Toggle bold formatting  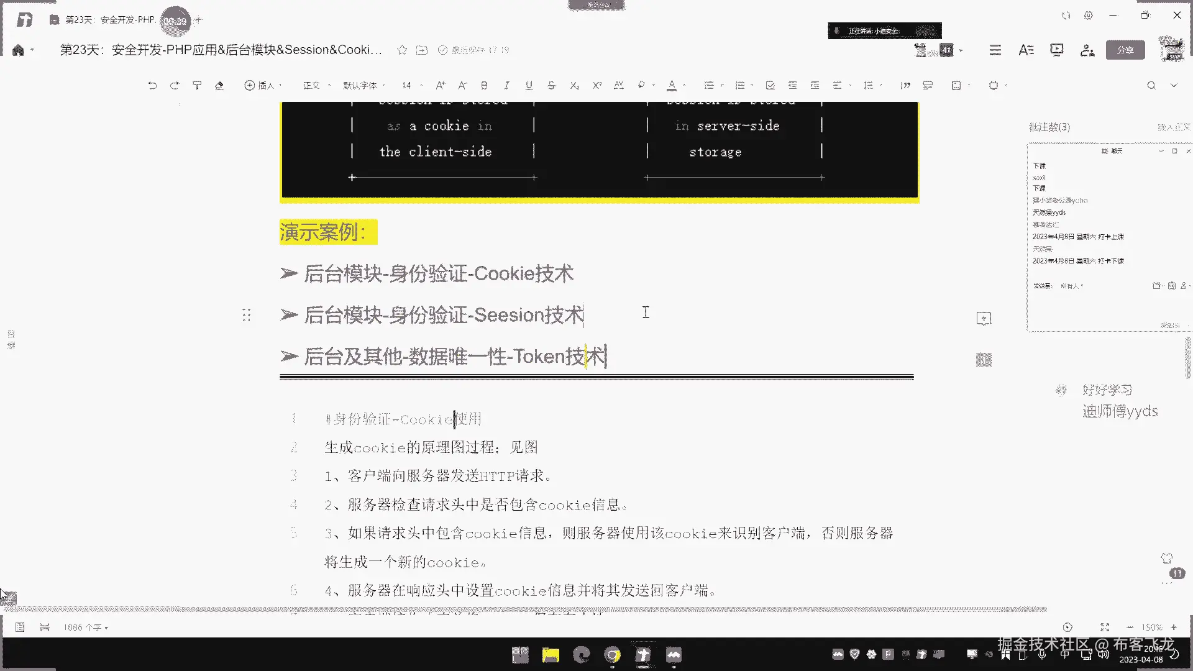pos(484,86)
